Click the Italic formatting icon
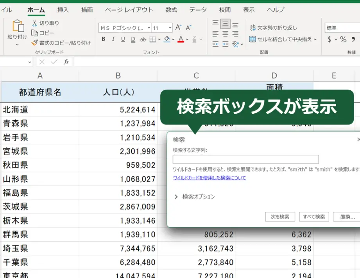 pyautogui.click(x=113, y=39)
